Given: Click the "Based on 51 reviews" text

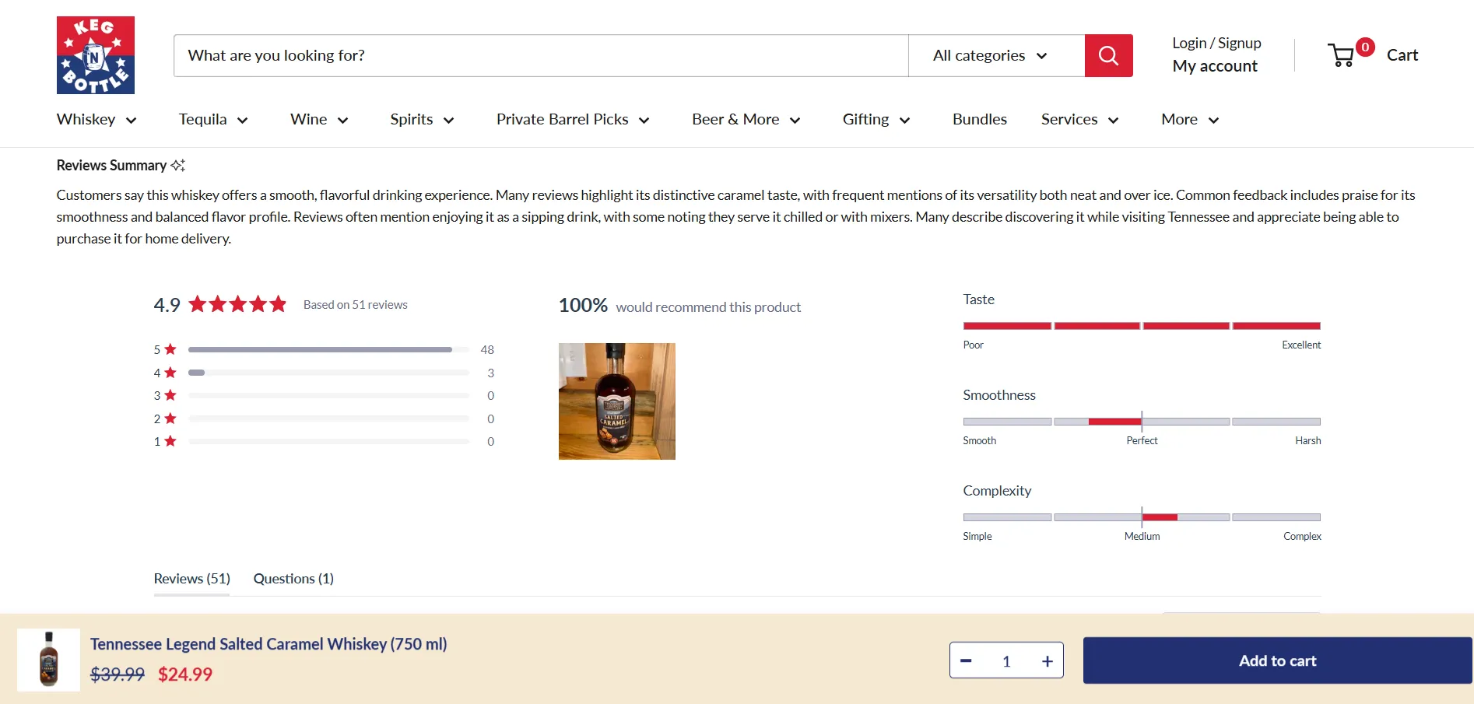Looking at the screenshot, I should tap(356, 305).
